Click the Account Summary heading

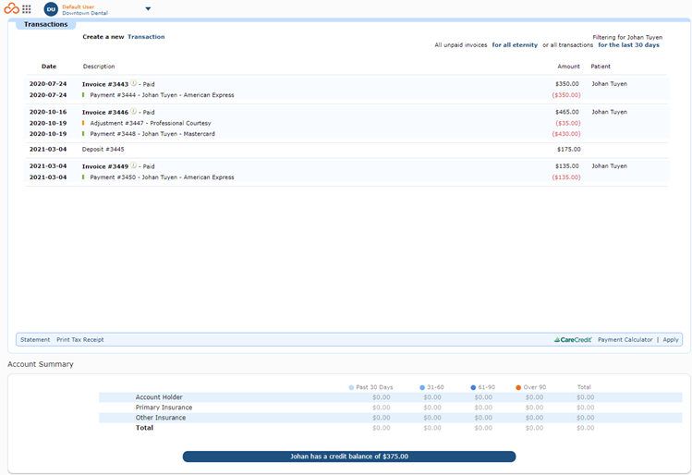[x=41, y=364]
